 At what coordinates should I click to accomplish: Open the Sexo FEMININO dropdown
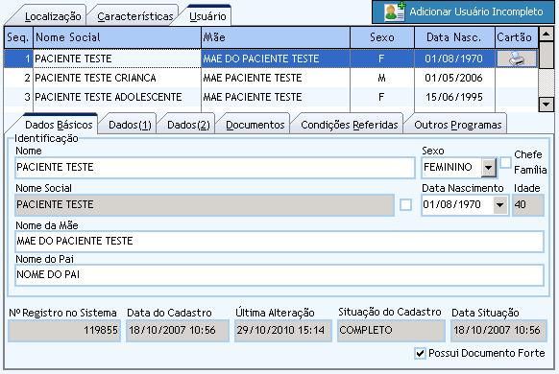[489, 167]
